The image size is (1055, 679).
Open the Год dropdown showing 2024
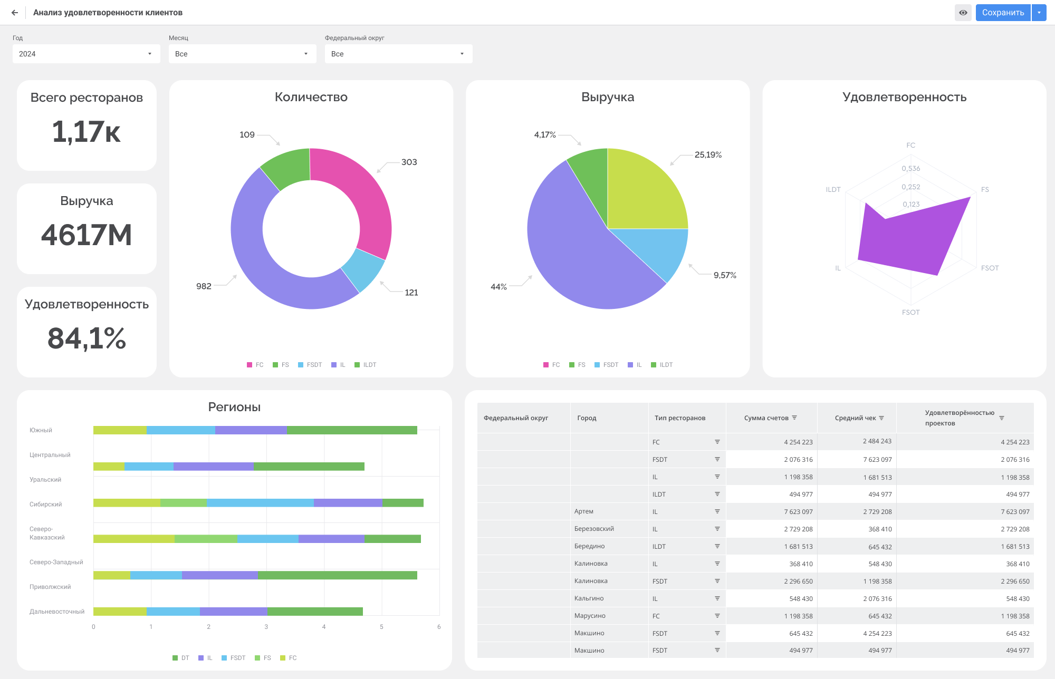pyautogui.click(x=87, y=54)
